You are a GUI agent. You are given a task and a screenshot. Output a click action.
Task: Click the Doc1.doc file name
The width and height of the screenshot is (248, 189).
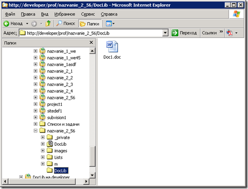point(112,57)
